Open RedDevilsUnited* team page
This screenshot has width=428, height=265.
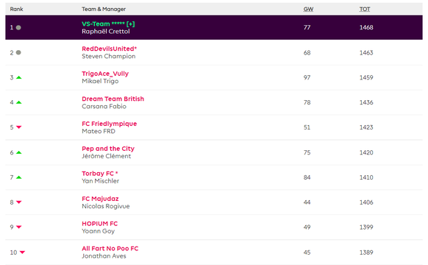[109, 49]
